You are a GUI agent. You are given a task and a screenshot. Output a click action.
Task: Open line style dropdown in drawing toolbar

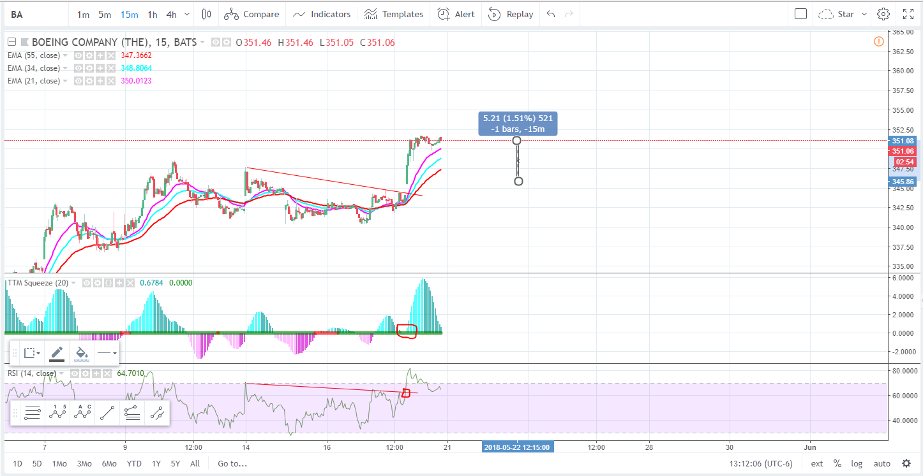(x=107, y=352)
